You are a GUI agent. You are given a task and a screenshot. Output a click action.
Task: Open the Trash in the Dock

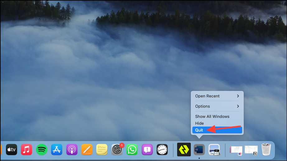(266, 149)
